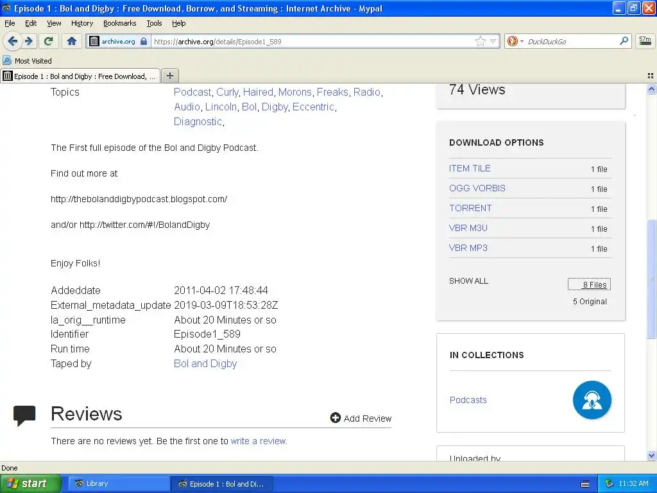Viewport: 657px width, 493px height.
Task: Click the vertical scrollbar thumb
Action: click(651, 279)
